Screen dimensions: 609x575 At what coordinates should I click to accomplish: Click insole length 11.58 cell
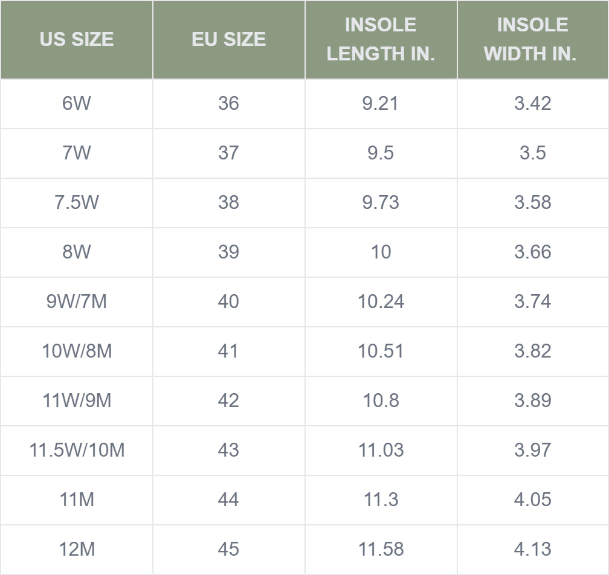(381, 549)
